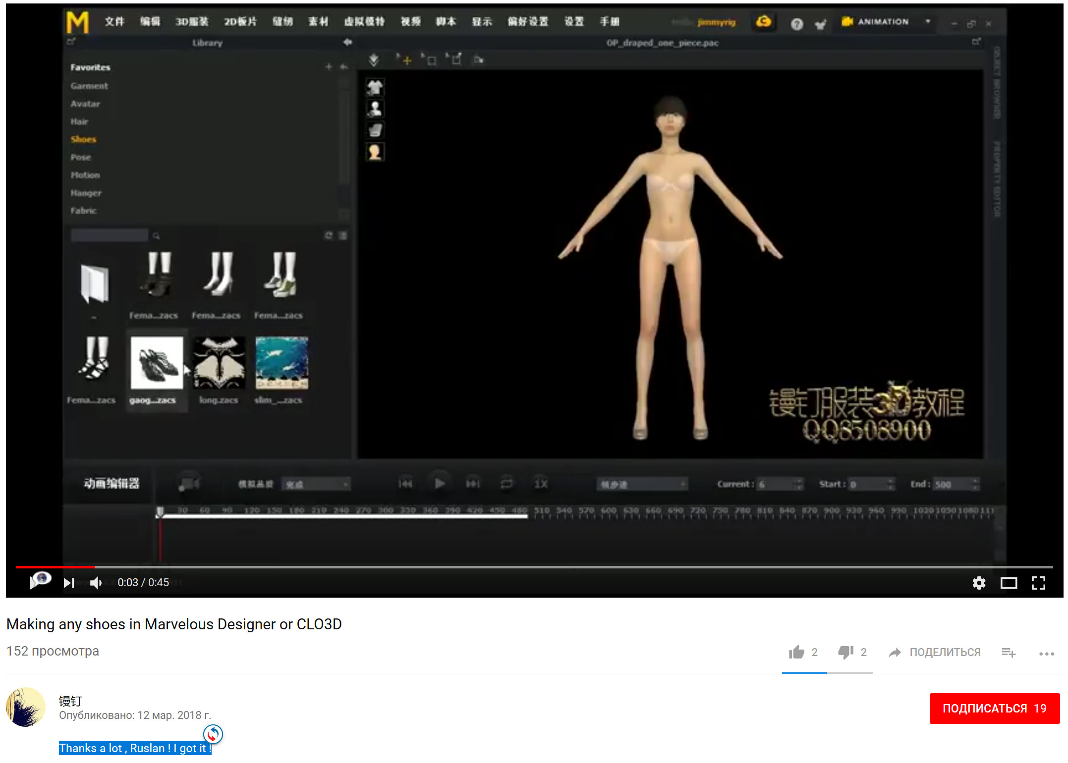Viewport: 1068px width, 763px height.
Task: Click the thumbs down dislike icon
Action: point(845,652)
